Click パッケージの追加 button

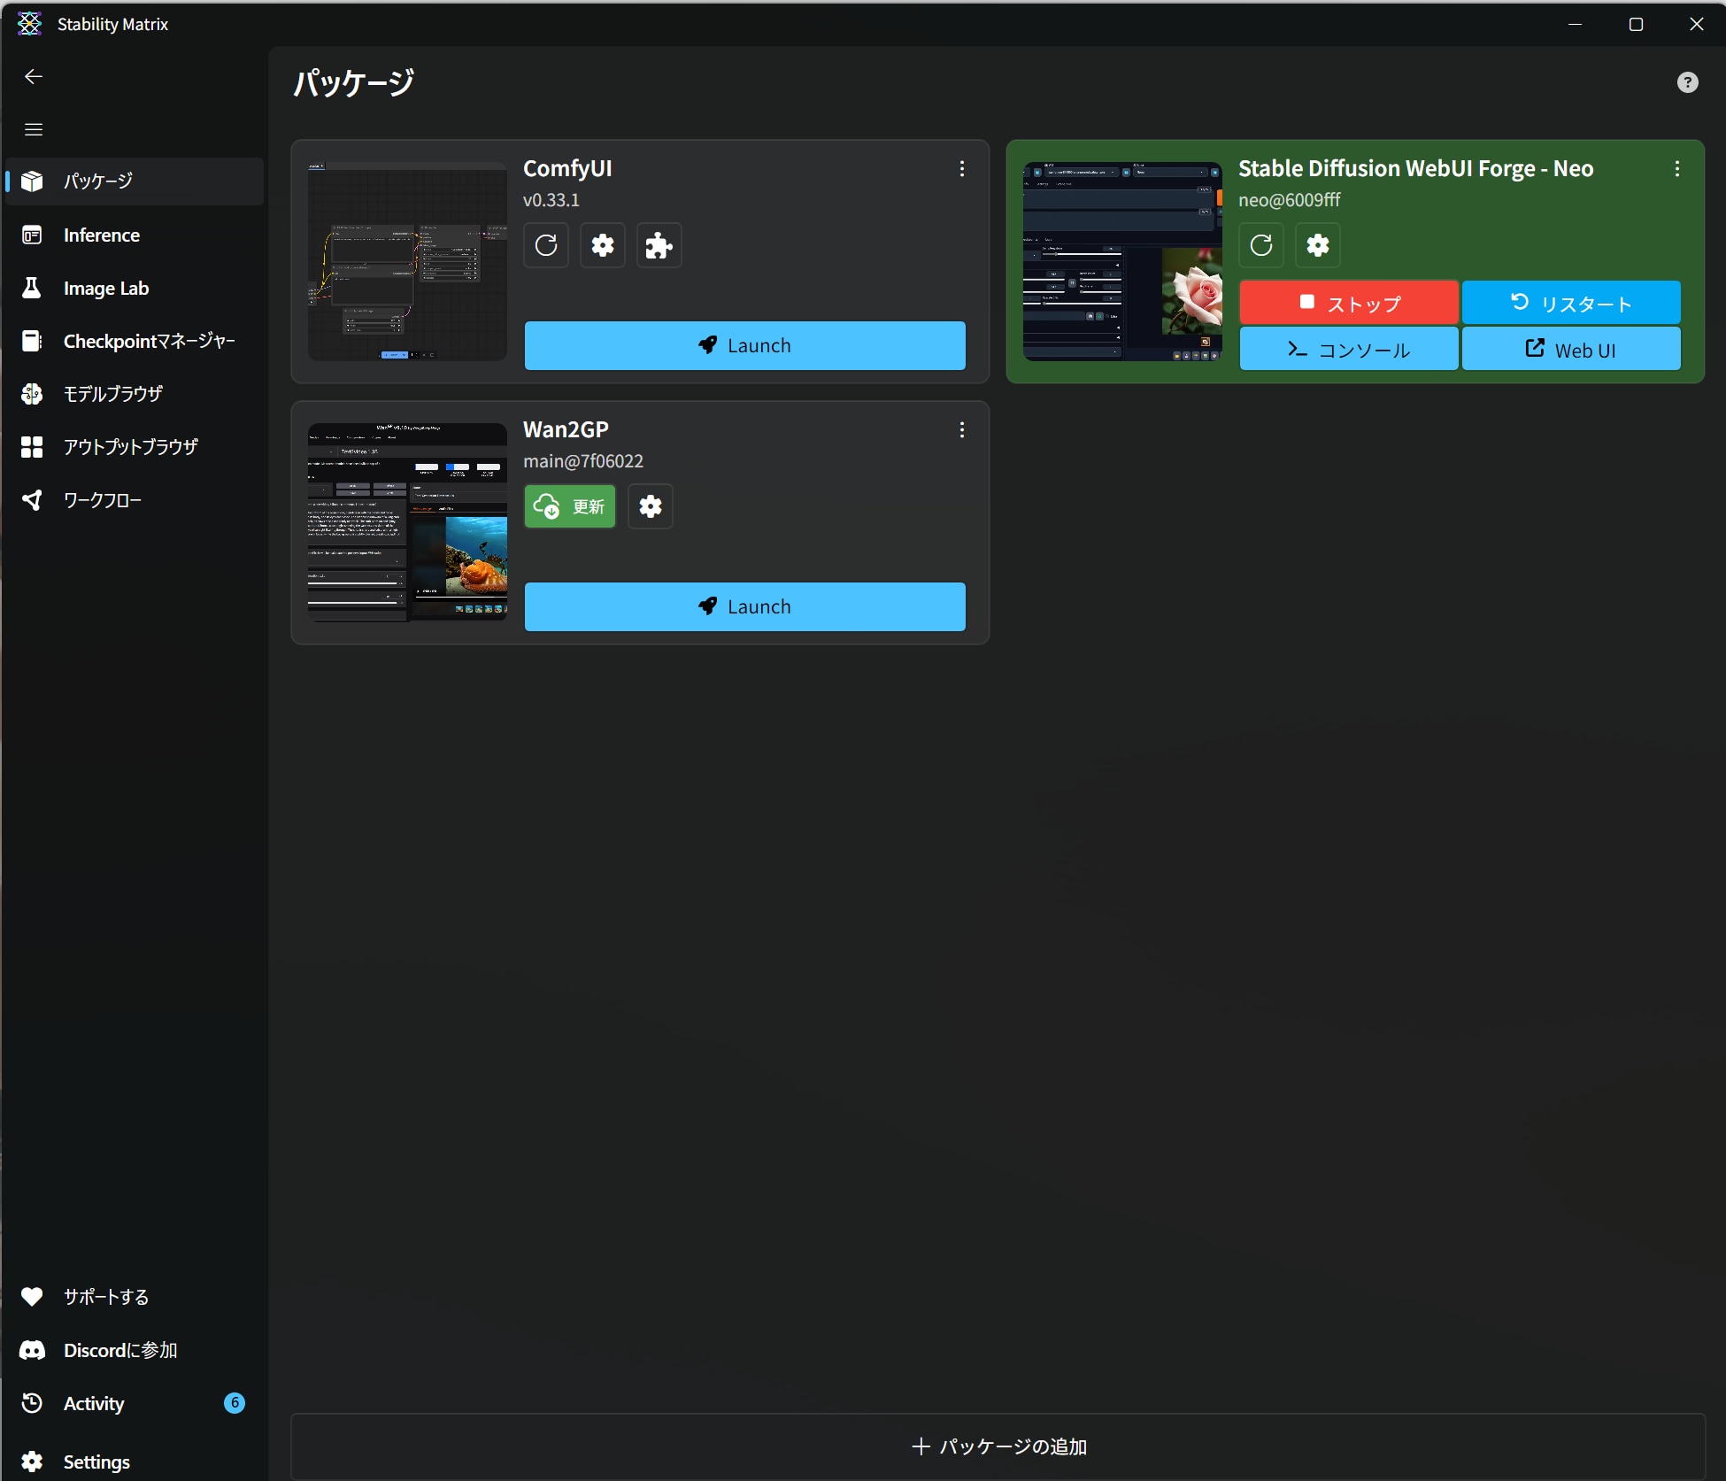(x=998, y=1446)
